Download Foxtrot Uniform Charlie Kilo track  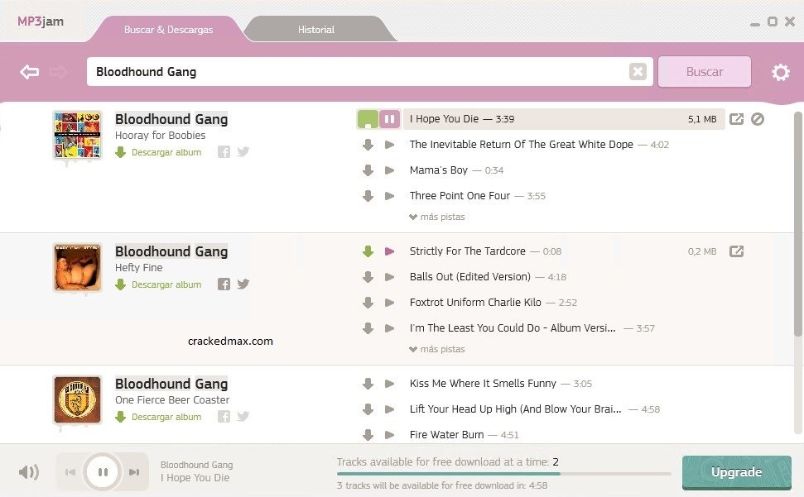[x=368, y=303]
